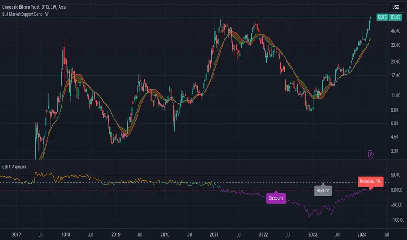407x240 pixels.
Task: Click the 50.00 premium scale value
Action: click(x=395, y=175)
